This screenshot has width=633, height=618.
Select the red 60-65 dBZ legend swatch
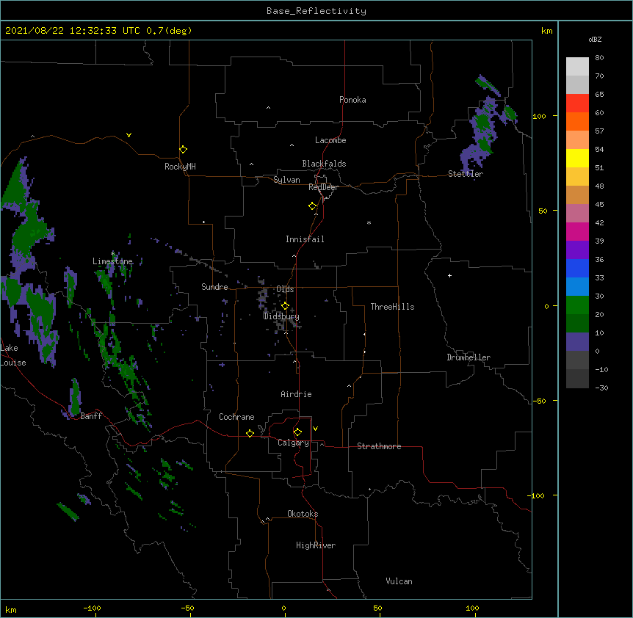coord(577,103)
